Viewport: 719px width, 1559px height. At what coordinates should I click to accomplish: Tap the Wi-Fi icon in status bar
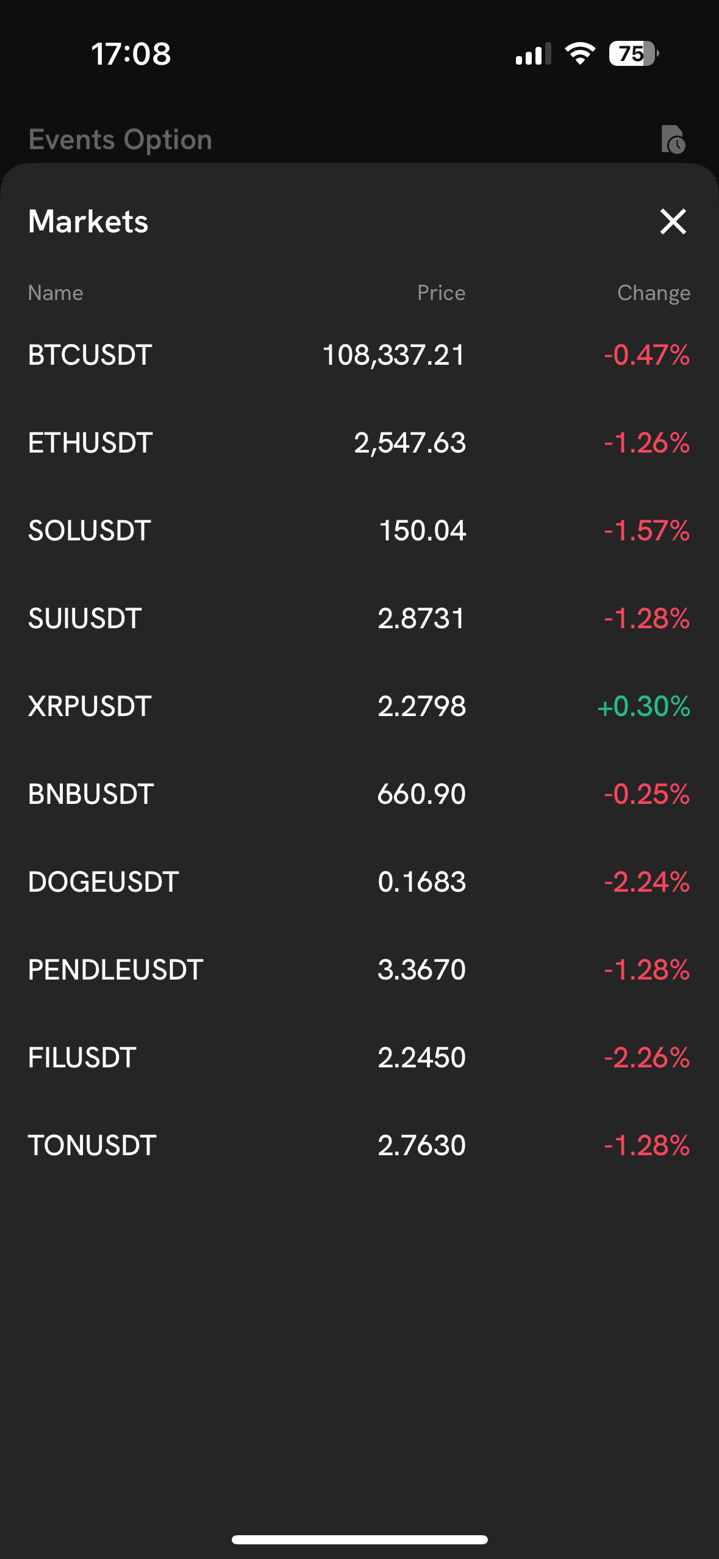580,54
